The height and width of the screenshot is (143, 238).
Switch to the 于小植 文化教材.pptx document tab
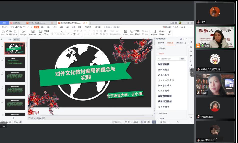pyautogui.click(x=37, y=23)
